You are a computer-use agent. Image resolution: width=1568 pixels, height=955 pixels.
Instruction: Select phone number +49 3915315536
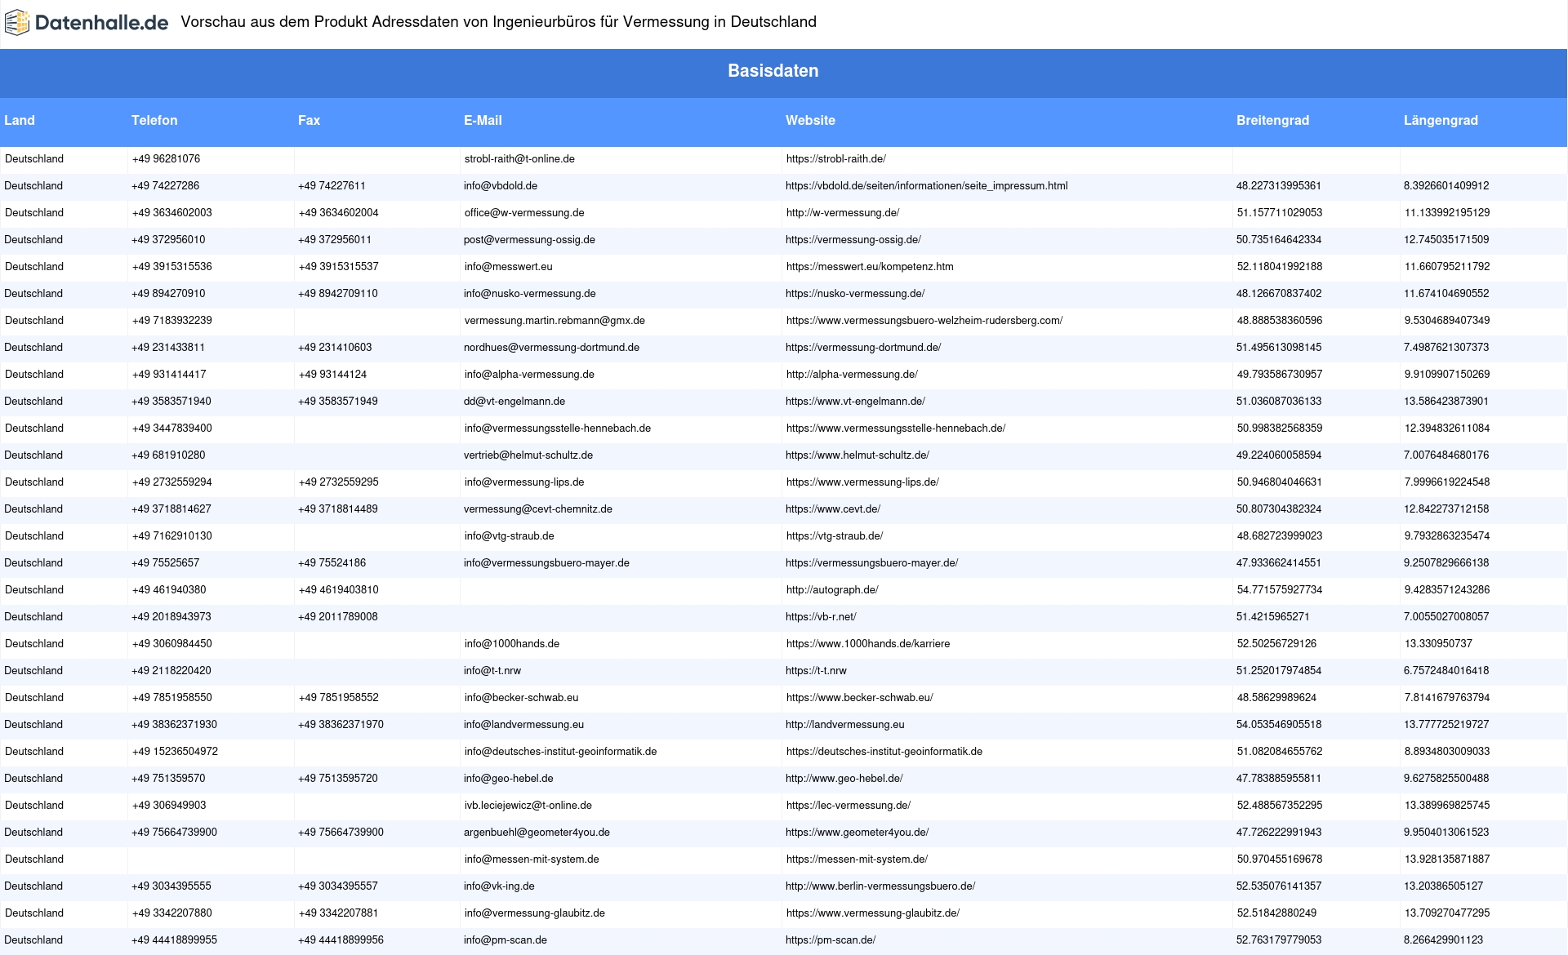pos(172,267)
